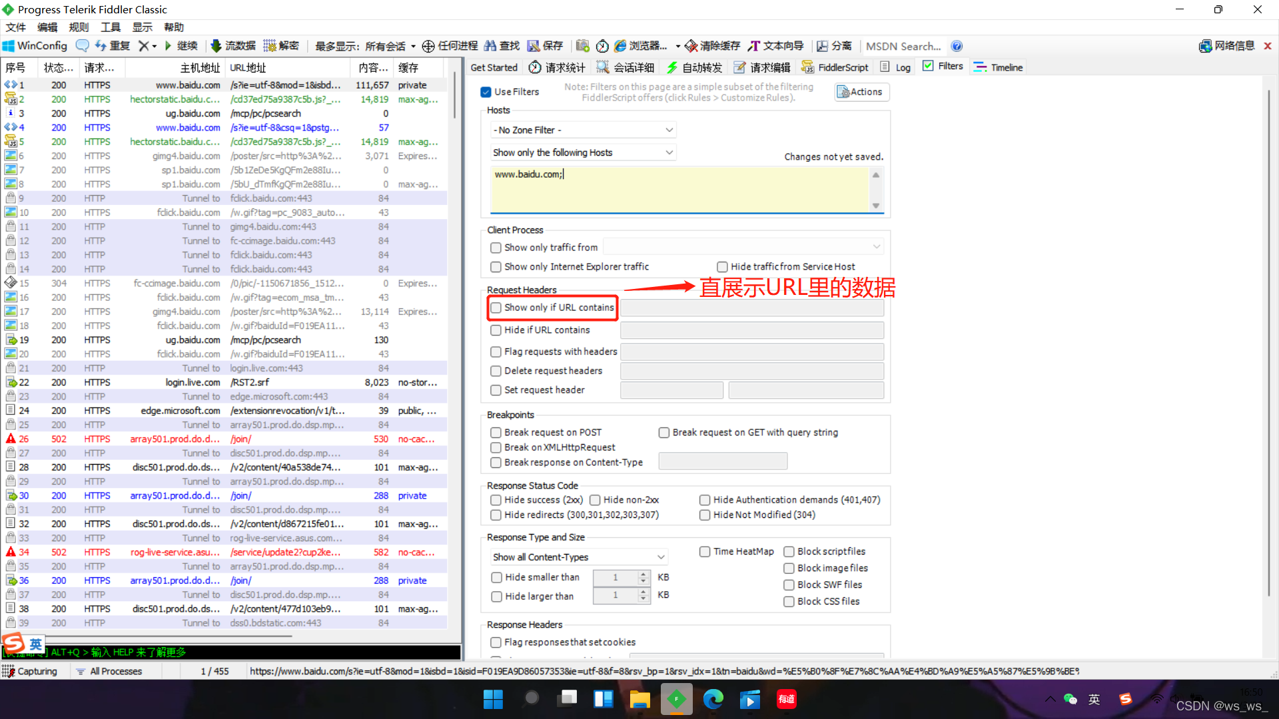Viewport: 1279px width, 719px height.
Task: Open the 文件 (File) menu
Action: pos(15,27)
